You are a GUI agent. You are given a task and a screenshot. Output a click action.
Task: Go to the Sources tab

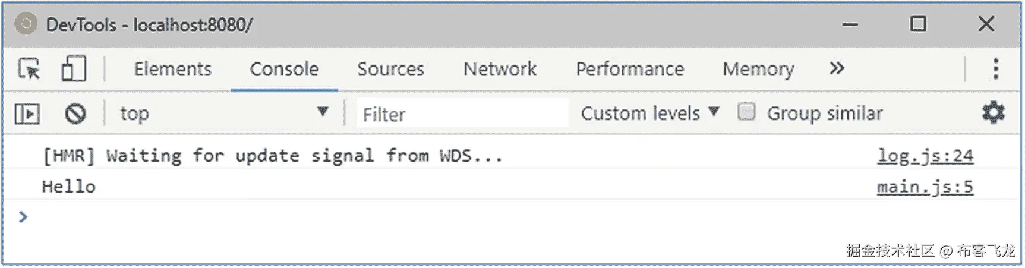point(390,69)
